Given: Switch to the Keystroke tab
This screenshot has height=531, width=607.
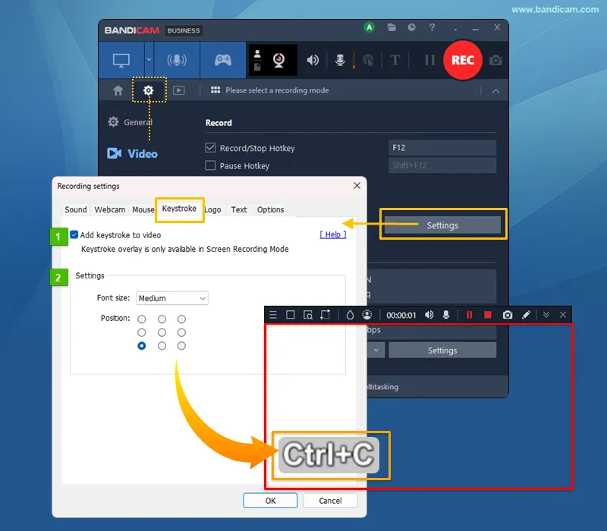Looking at the screenshot, I should [179, 209].
